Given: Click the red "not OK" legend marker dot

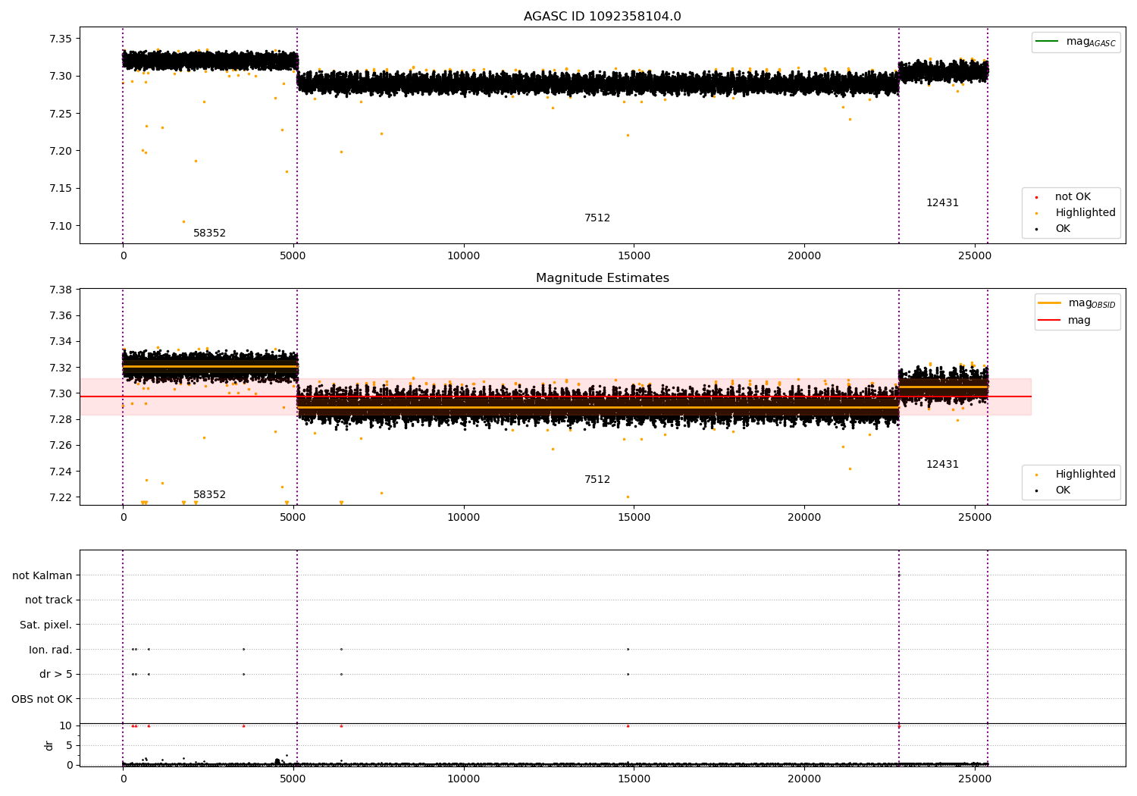Looking at the screenshot, I should tap(1036, 197).
